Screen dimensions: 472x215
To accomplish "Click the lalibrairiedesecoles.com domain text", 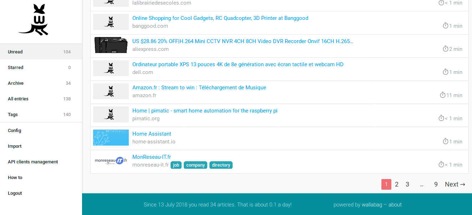I will point(162,3).
